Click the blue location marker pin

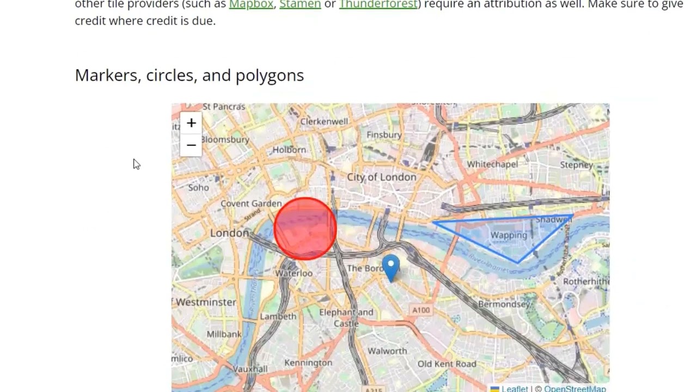pyautogui.click(x=390, y=266)
